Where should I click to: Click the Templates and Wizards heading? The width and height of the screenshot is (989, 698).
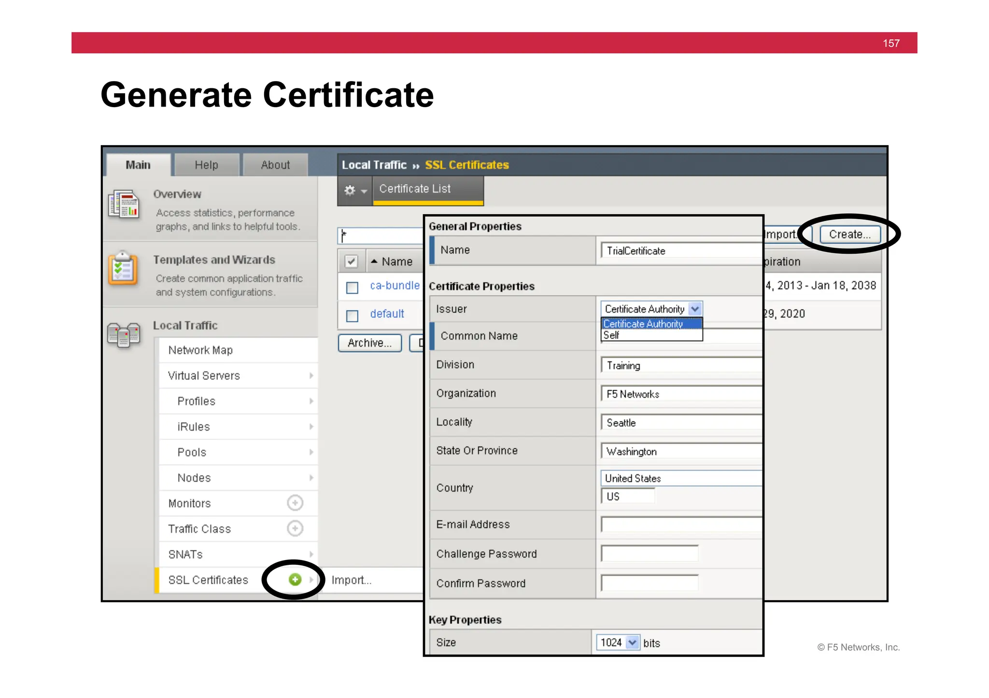point(214,260)
